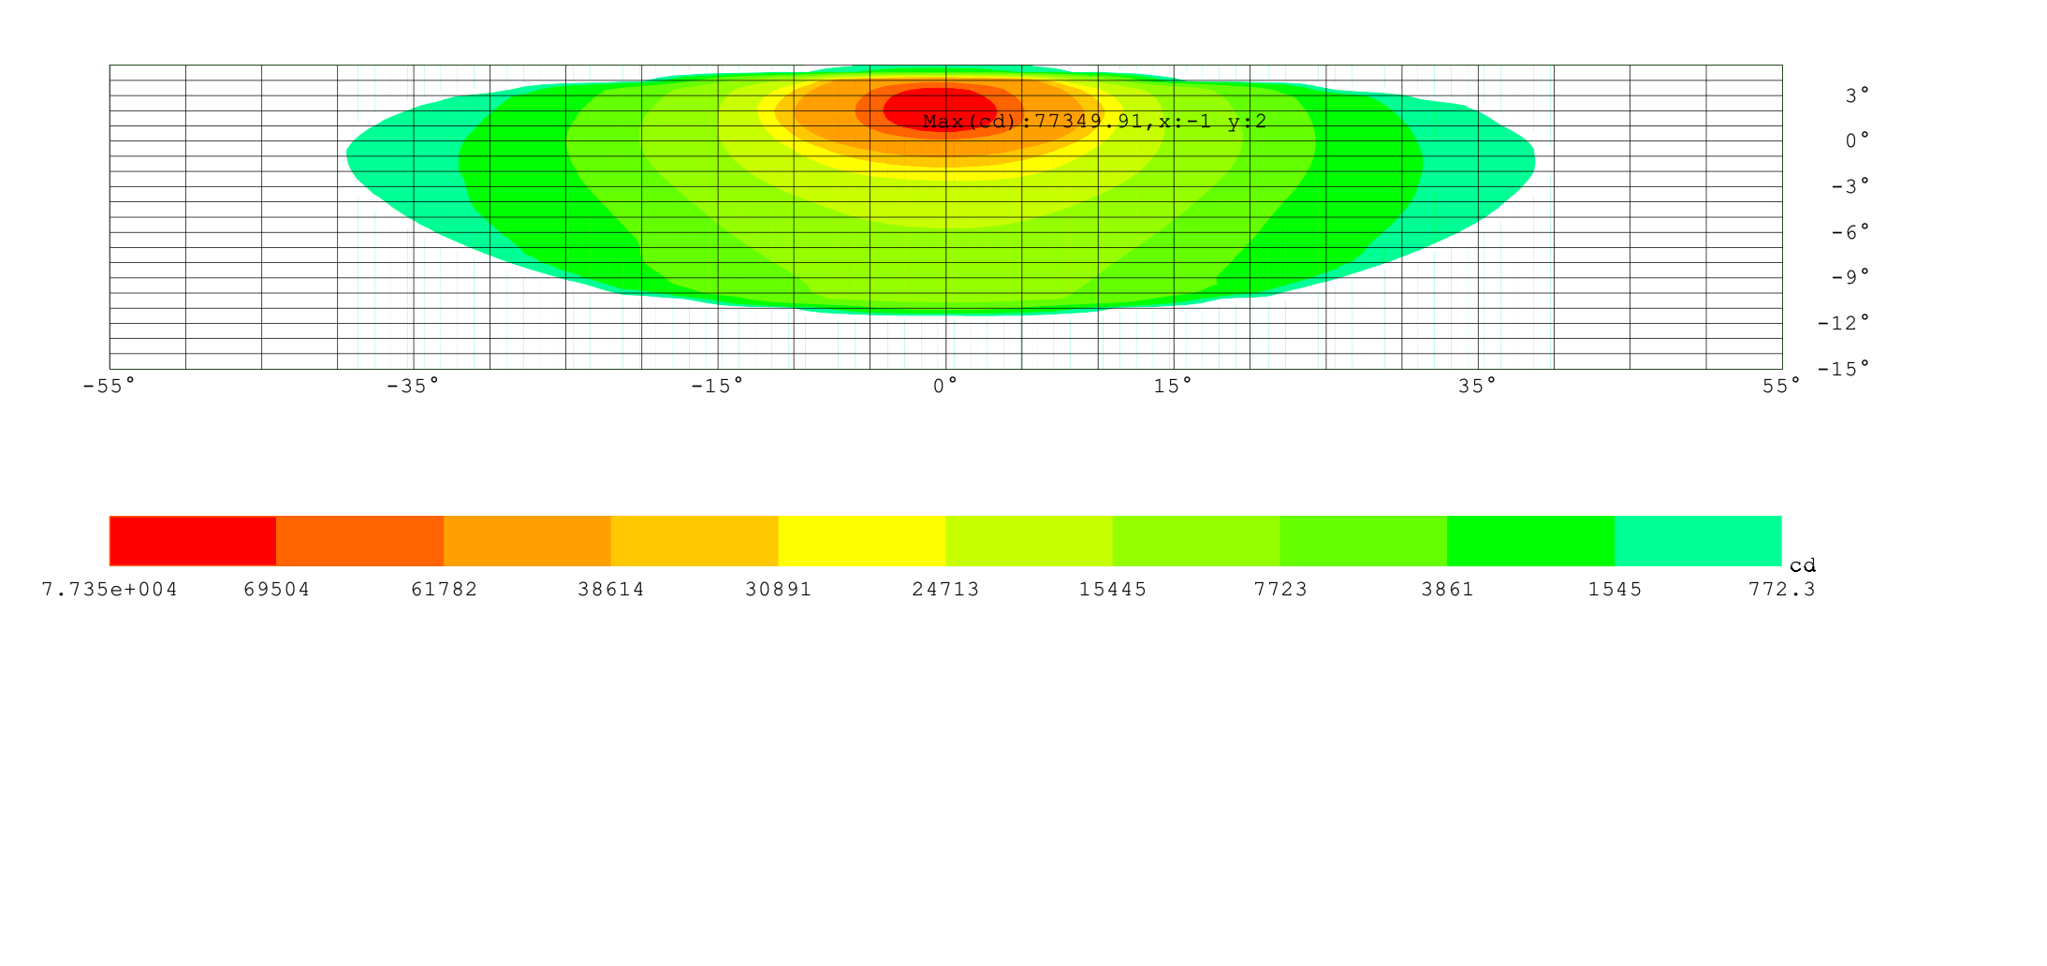
Task: Click the 772.3 legend value
Action: click(x=1782, y=590)
